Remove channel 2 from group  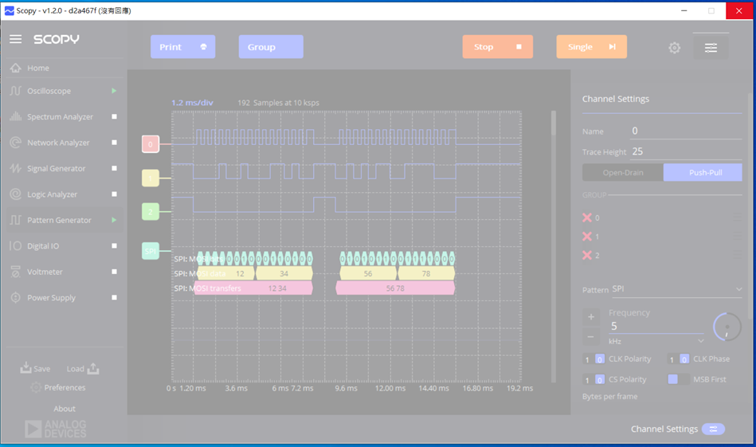(x=587, y=255)
